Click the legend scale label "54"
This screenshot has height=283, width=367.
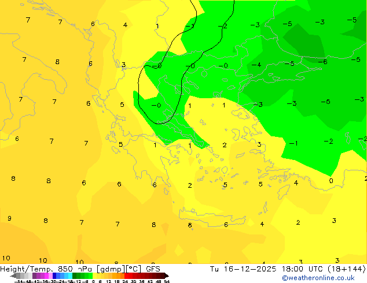coord(167,282)
